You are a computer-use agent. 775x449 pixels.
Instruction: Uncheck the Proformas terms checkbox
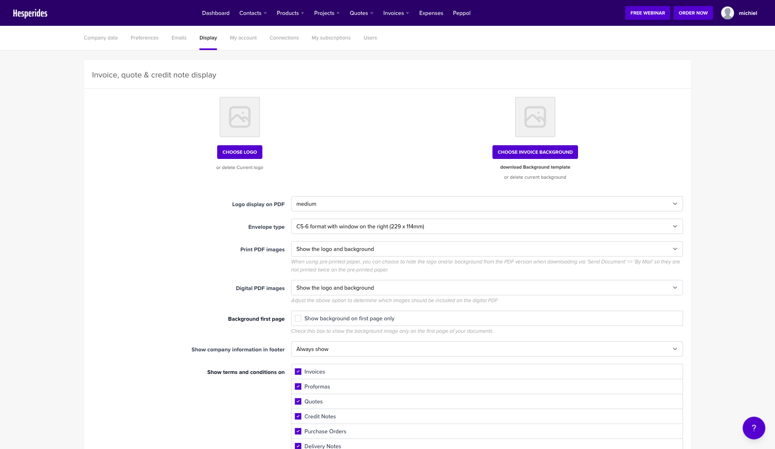[298, 386]
